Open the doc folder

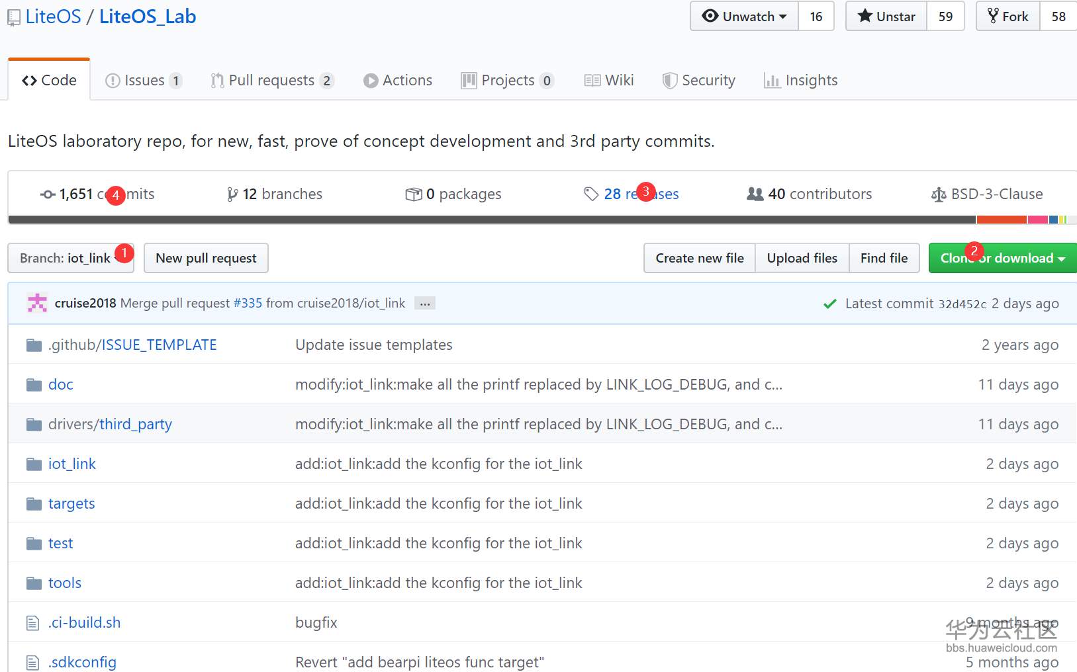[x=61, y=385]
